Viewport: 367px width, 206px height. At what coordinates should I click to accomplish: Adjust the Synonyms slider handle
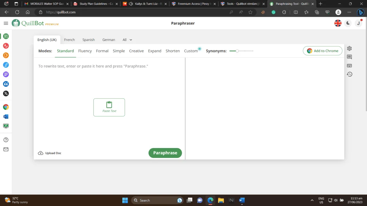[x=237, y=51]
